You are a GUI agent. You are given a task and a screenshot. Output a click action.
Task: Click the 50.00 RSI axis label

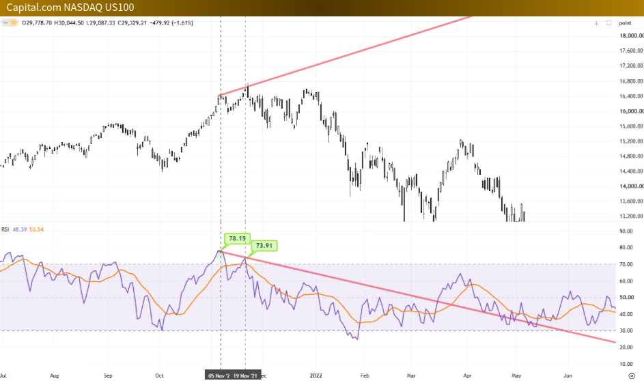tap(626, 297)
